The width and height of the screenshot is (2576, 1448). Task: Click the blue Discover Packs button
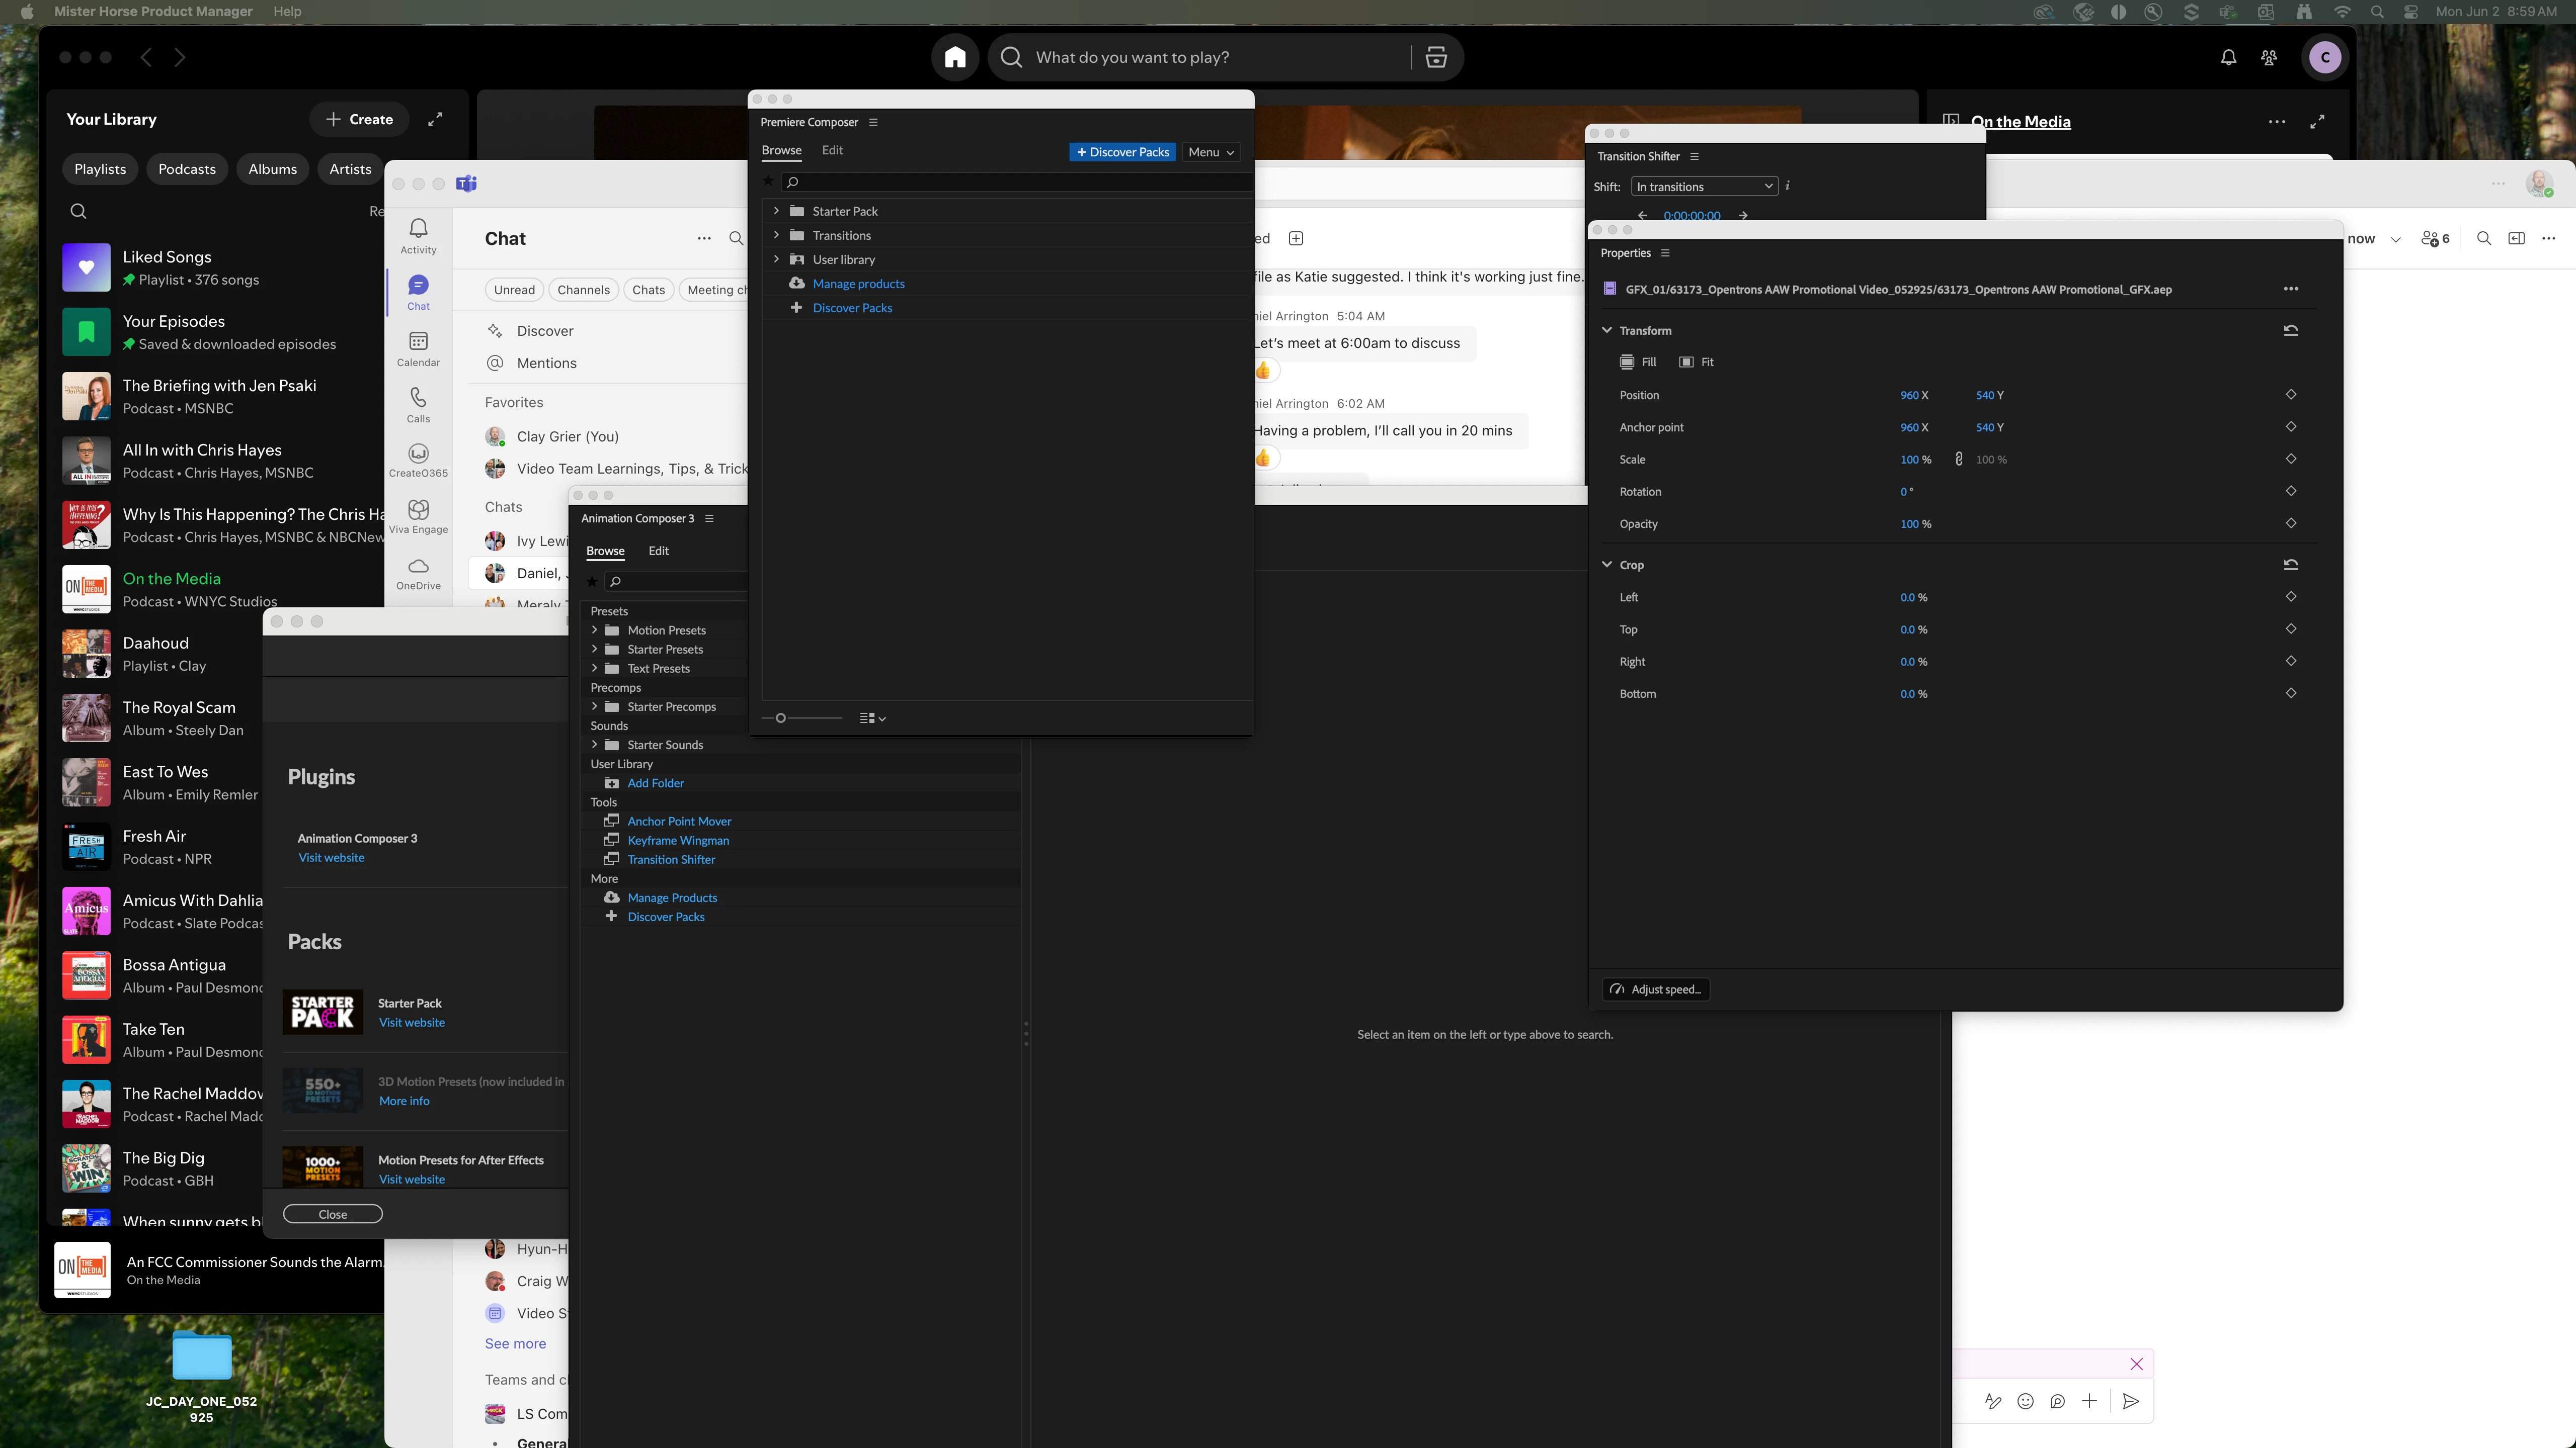pyautogui.click(x=1122, y=152)
